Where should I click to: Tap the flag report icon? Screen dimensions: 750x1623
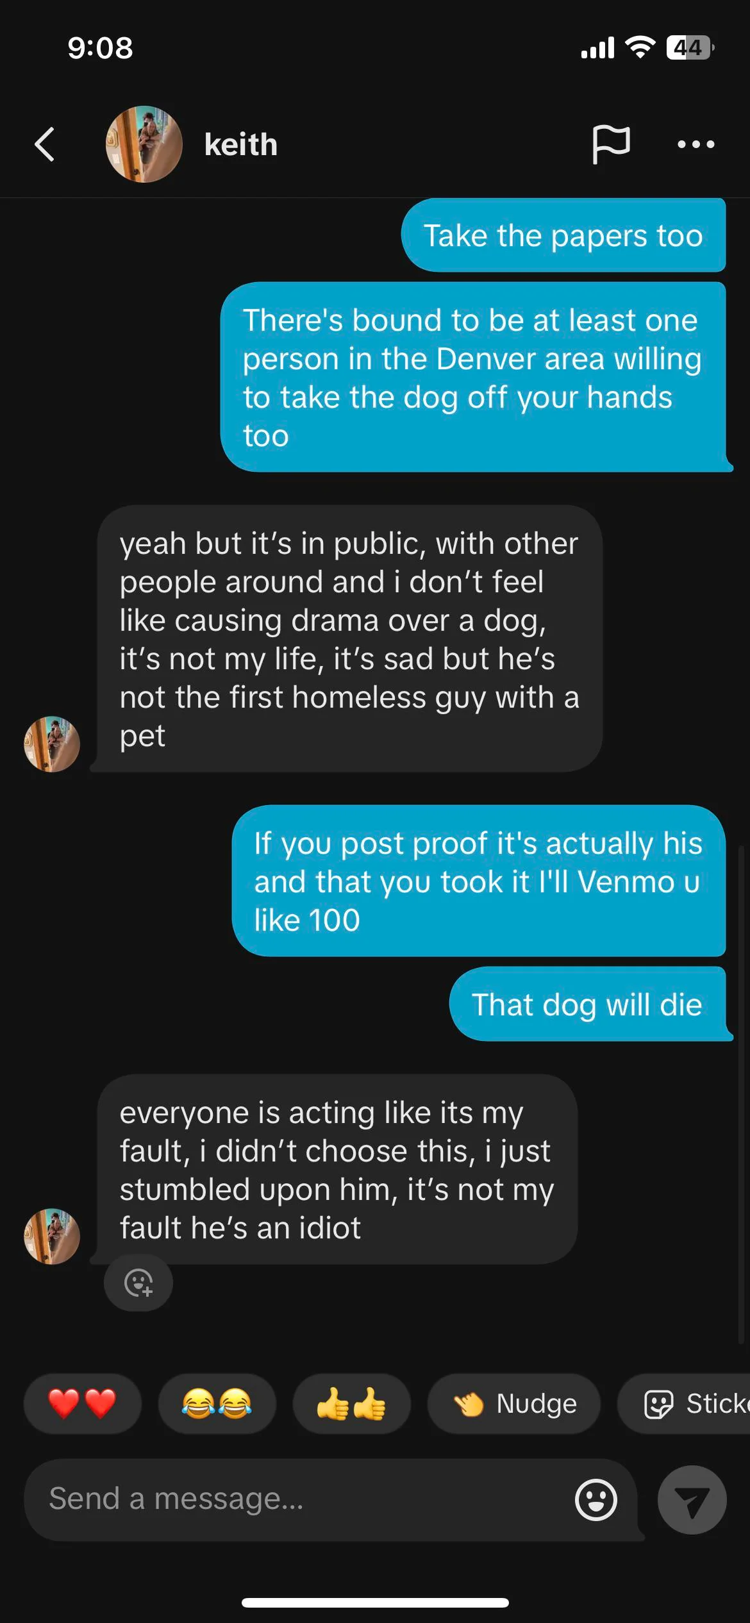(611, 144)
